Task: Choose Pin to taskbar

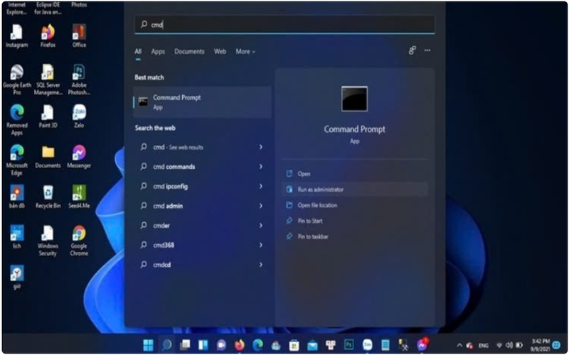Action: click(354, 236)
